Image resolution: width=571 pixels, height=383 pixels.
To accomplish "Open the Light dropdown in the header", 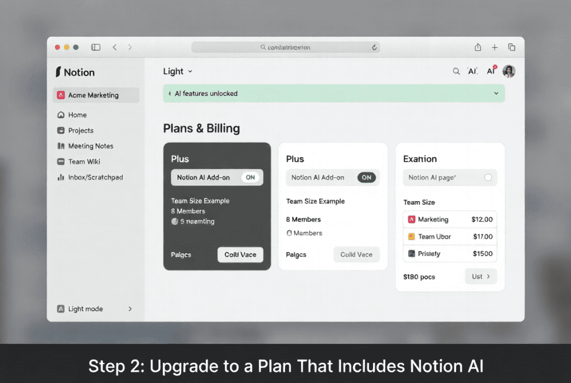I will (177, 71).
